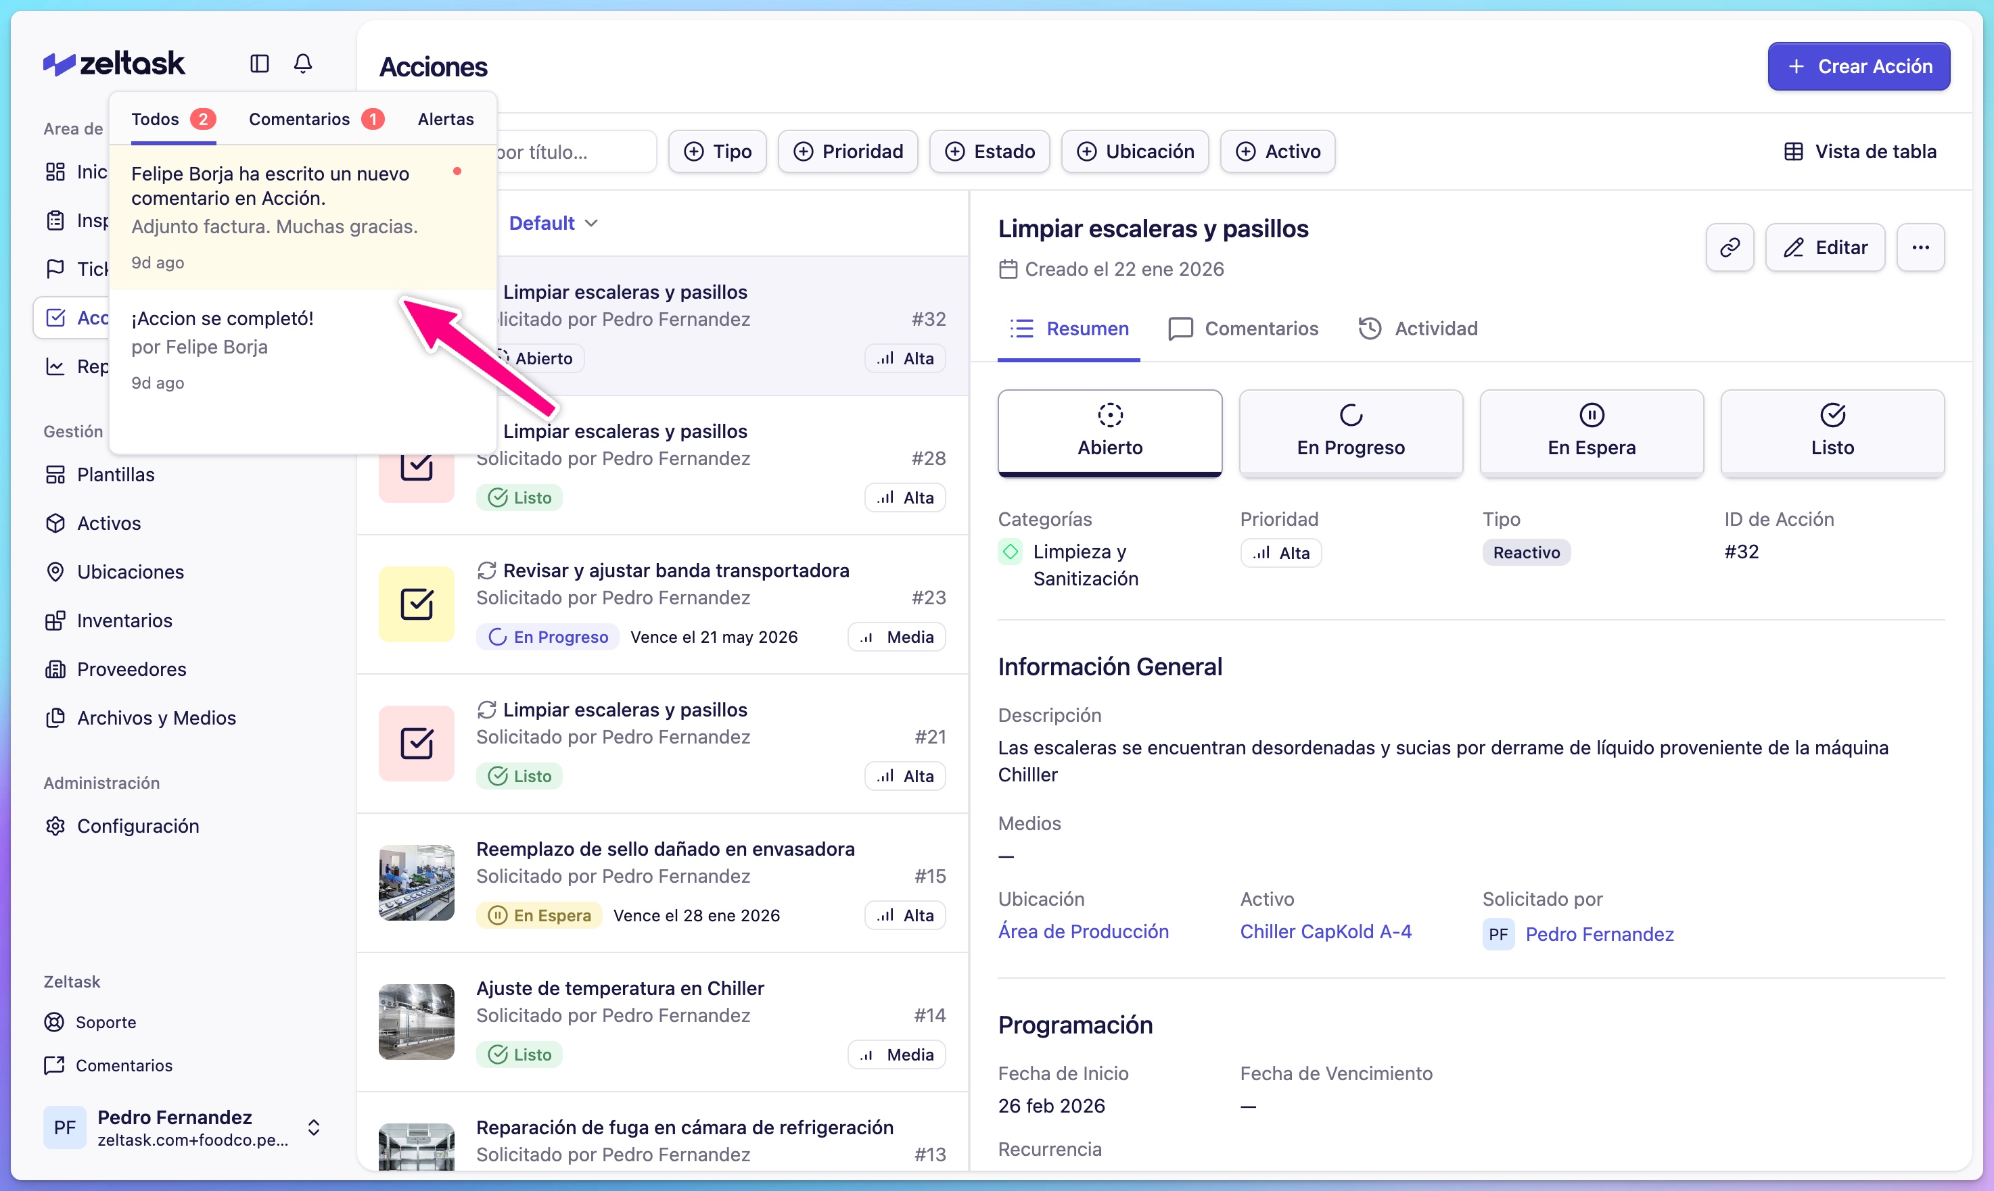Mark the action as Listo
1994x1191 pixels.
point(1832,433)
